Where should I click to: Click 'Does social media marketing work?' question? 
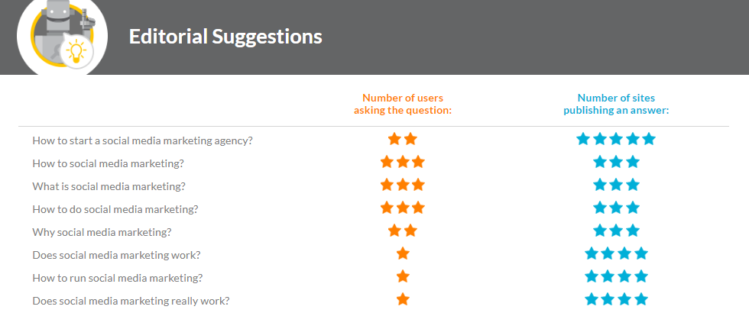pos(116,255)
